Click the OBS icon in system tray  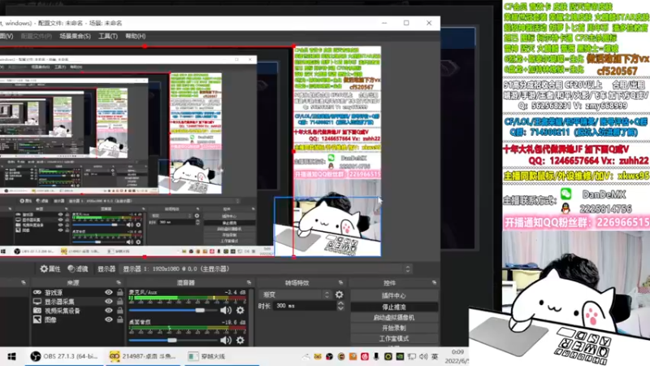coord(329,356)
